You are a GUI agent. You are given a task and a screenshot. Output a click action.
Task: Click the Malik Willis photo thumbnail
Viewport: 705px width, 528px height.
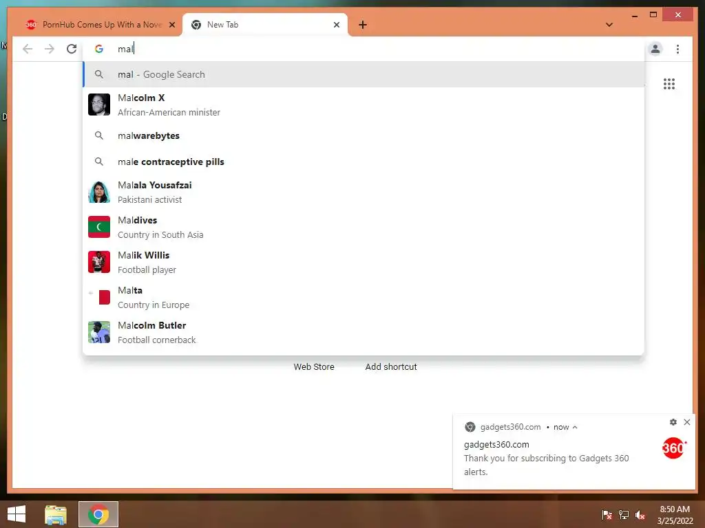(x=99, y=262)
